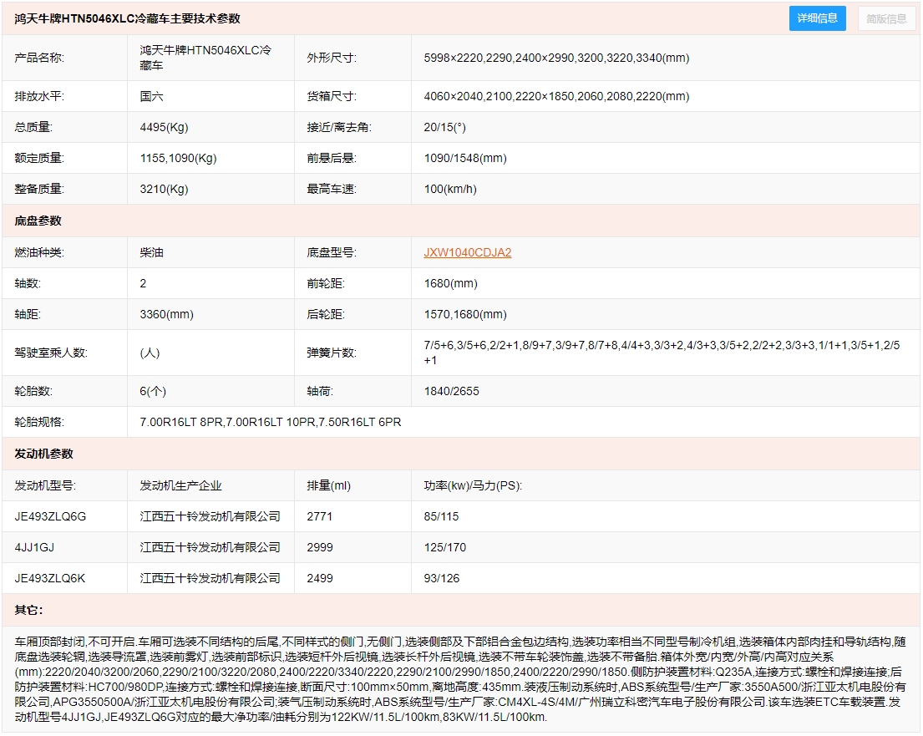The height and width of the screenshot is (736, 923).
Task: Click power value 85/115
Action: point(441,516)
